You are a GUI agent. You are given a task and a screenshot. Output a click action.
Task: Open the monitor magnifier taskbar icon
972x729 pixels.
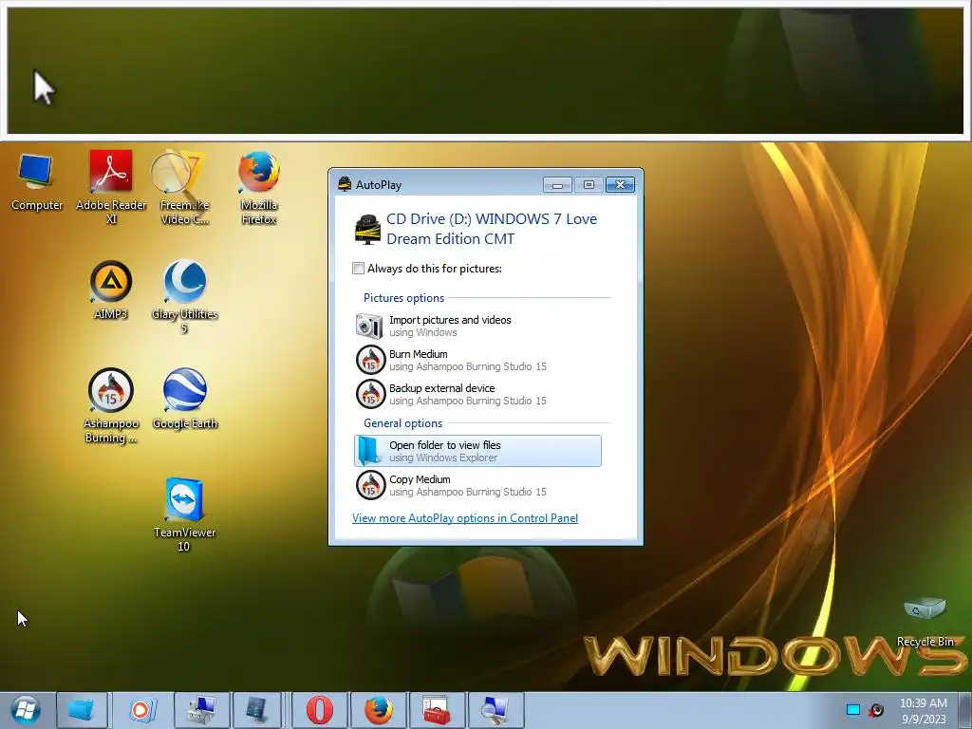(495, 710)
